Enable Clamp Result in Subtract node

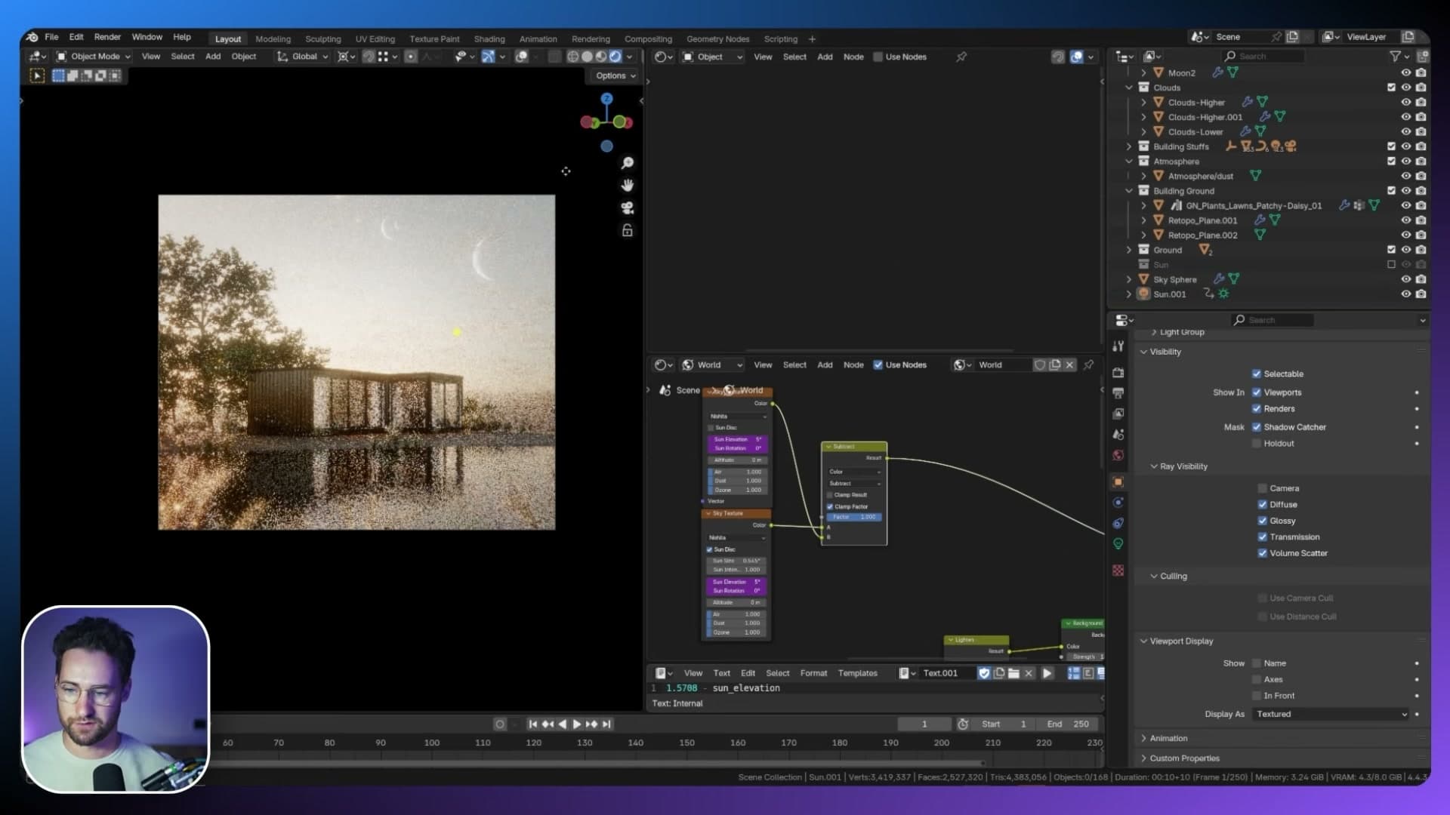click(830, 495)
